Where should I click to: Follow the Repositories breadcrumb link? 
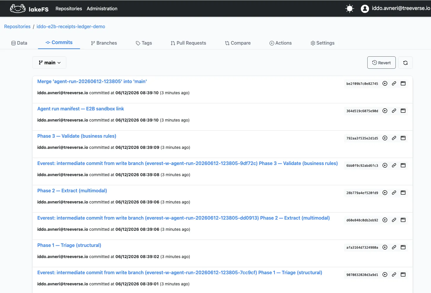[x=17, y=26]
